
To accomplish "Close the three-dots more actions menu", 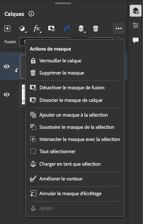I will click(119, 28).
